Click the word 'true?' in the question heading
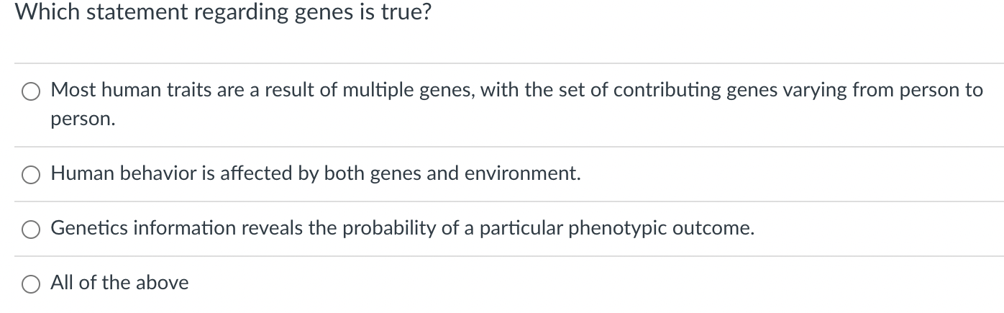1004x313 pixels. (406, 12)
